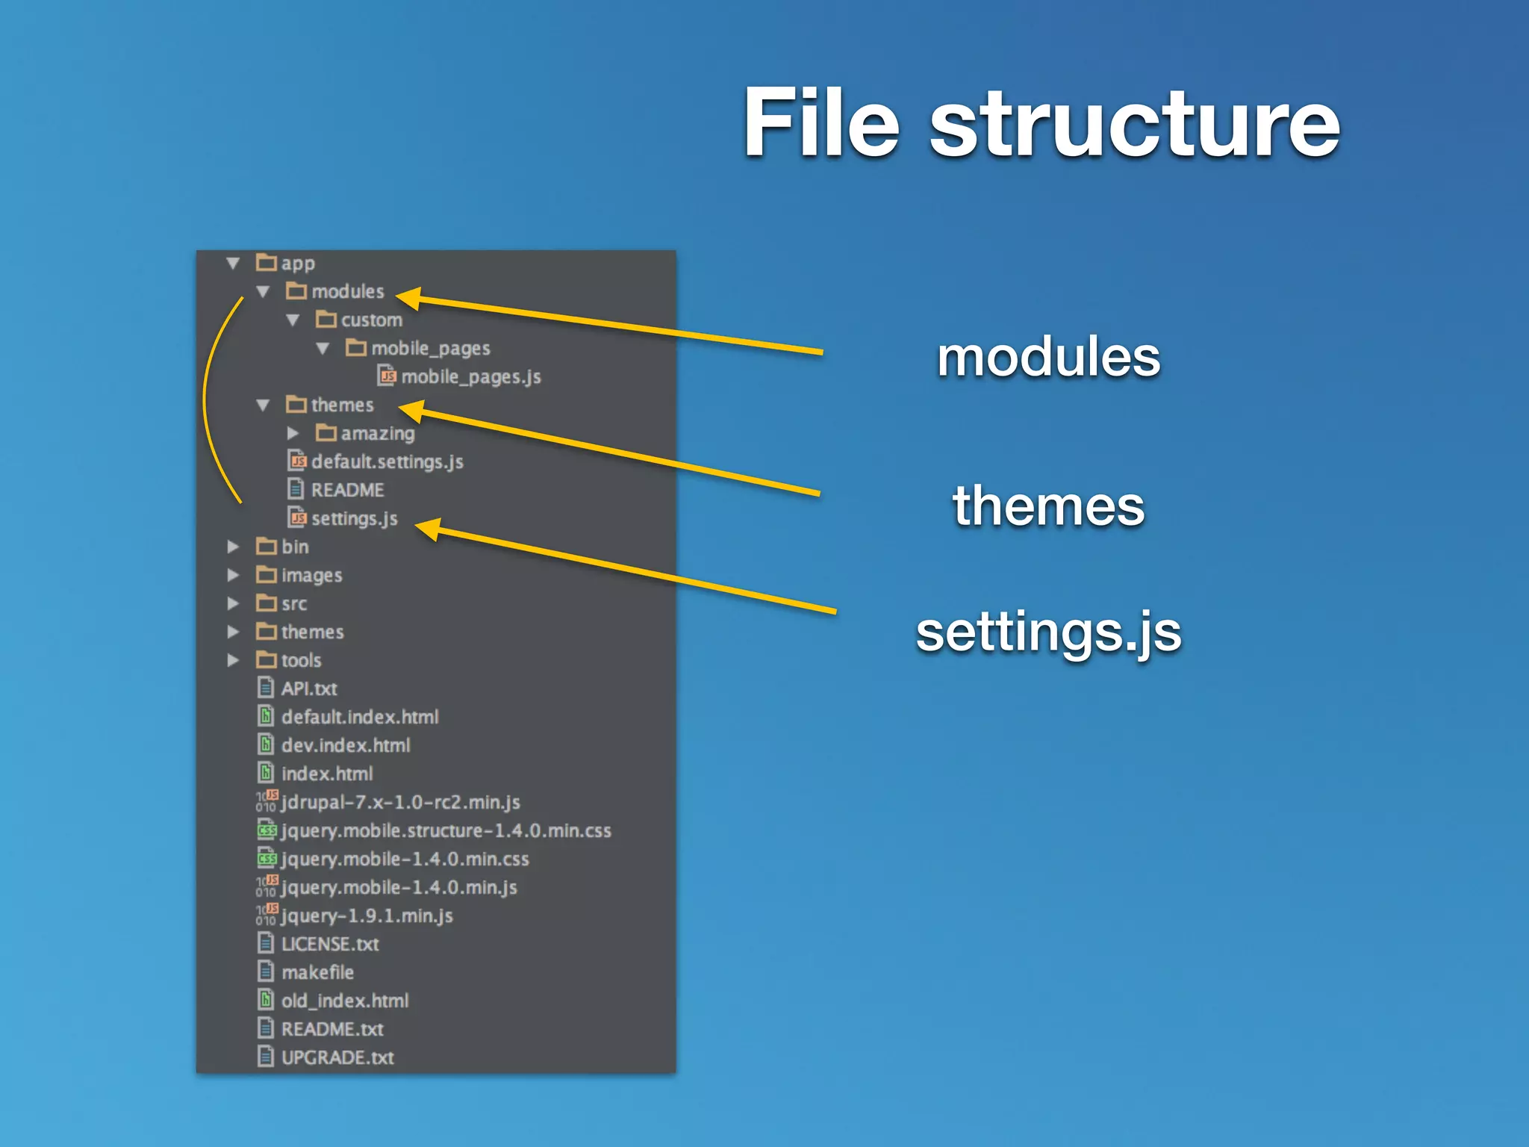The image size is (1529, 1147).
Task: Click the mobile_pages folder icon
Action: point(355,347)
